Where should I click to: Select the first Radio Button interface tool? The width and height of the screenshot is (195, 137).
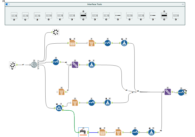point(118,16)
